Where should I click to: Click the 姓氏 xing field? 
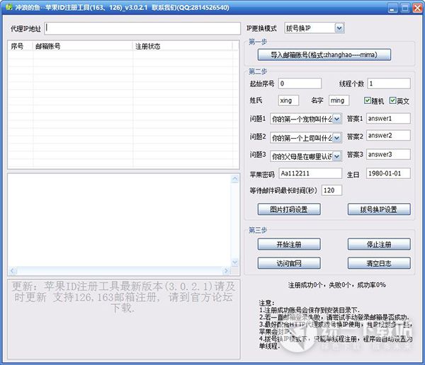coord(288,100)
